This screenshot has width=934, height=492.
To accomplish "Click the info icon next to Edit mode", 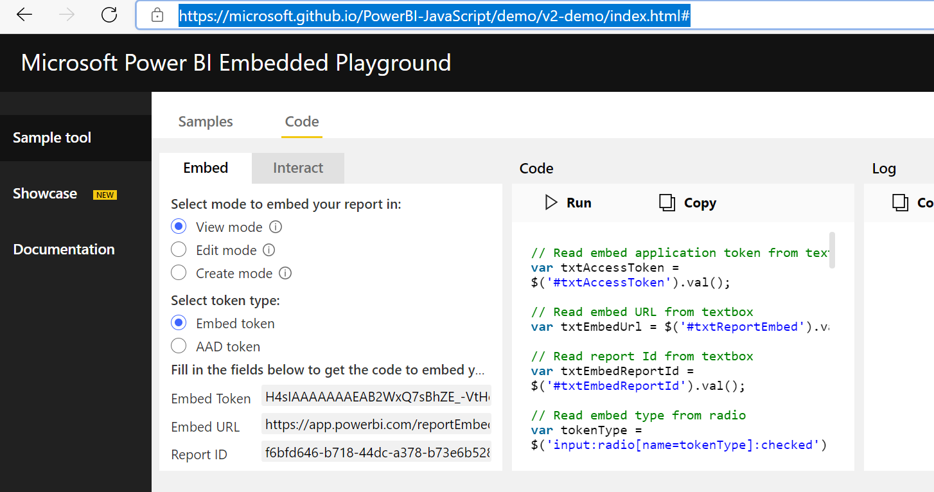I will click(x=269, y=250).
